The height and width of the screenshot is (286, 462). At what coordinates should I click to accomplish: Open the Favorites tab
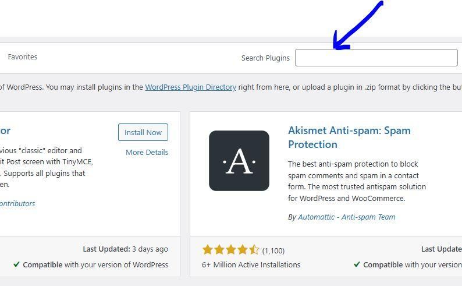pos(22,57)
